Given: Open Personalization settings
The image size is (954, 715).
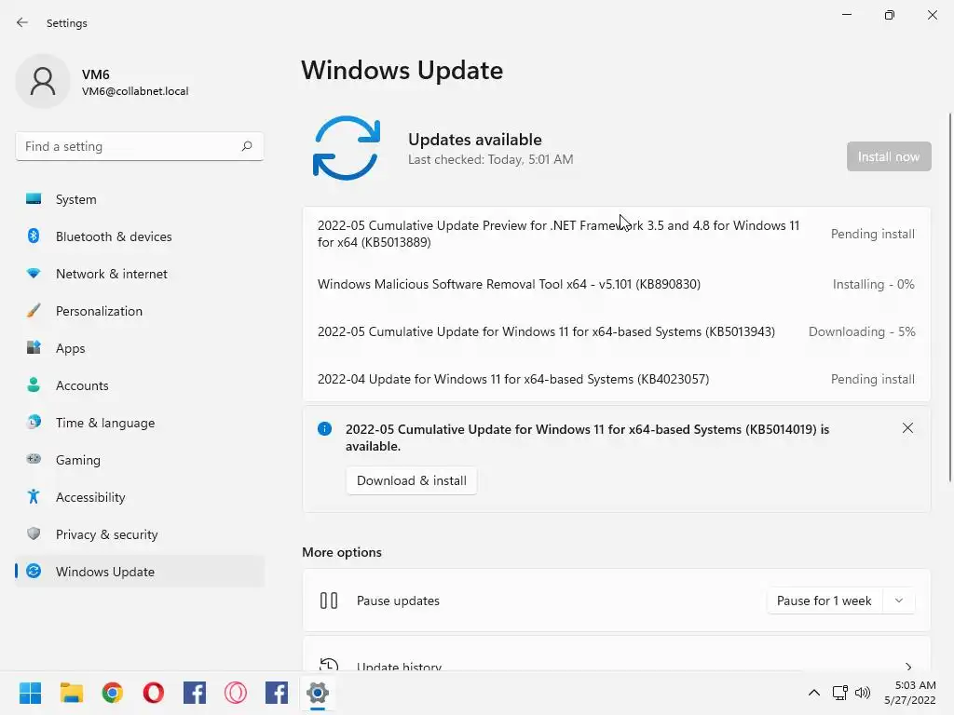Looking at the screenshot, I should point(140,311).
